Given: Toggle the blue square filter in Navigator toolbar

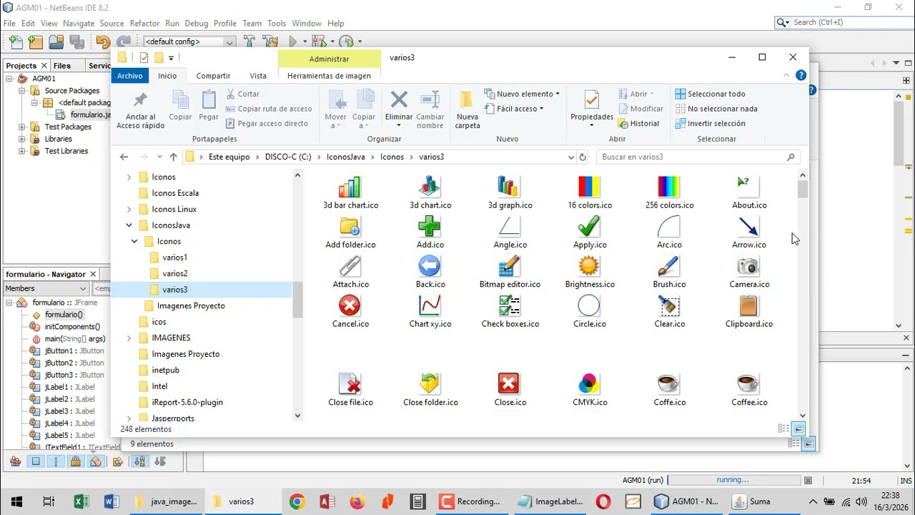Looking at the screenshot, I should click(x=36, y=461).
